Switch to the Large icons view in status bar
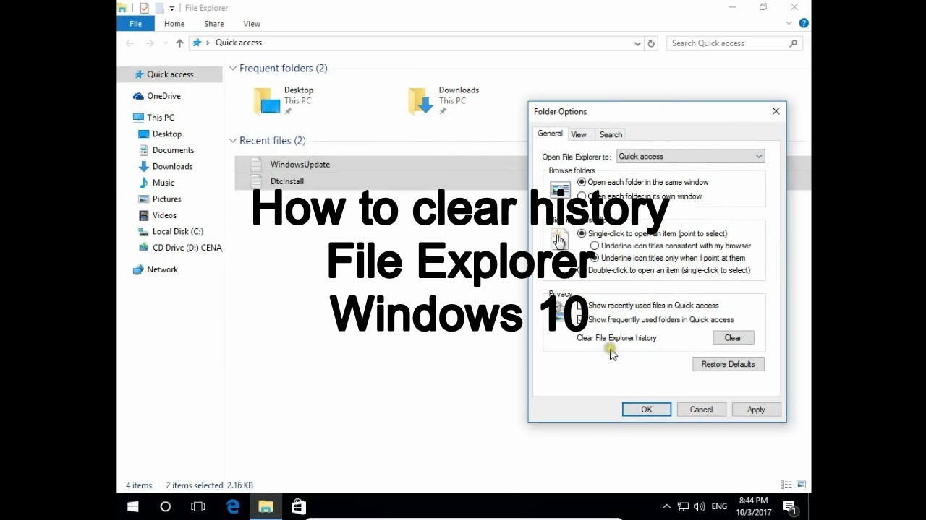This screenshot has height=520, width=926. coord(801,485)
